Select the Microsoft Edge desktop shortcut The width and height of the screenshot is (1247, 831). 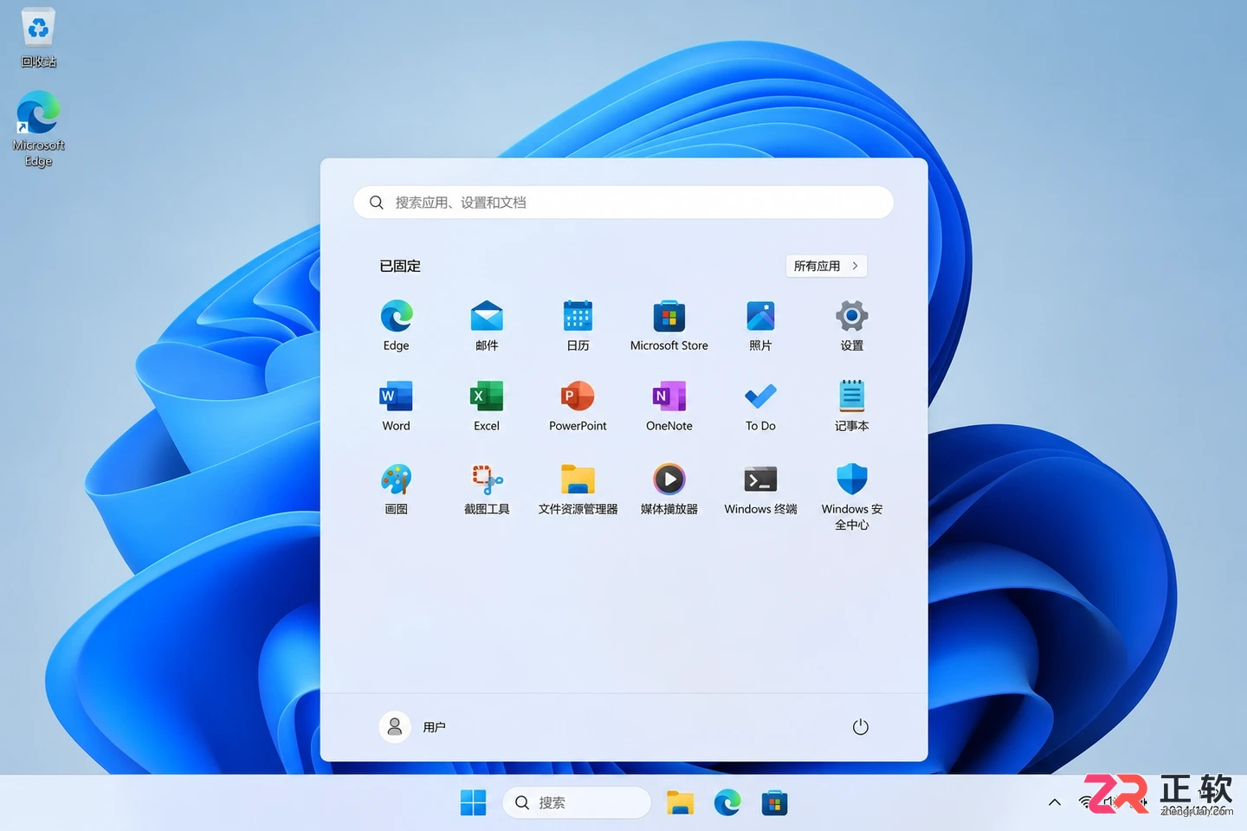[x=38, y=129]
